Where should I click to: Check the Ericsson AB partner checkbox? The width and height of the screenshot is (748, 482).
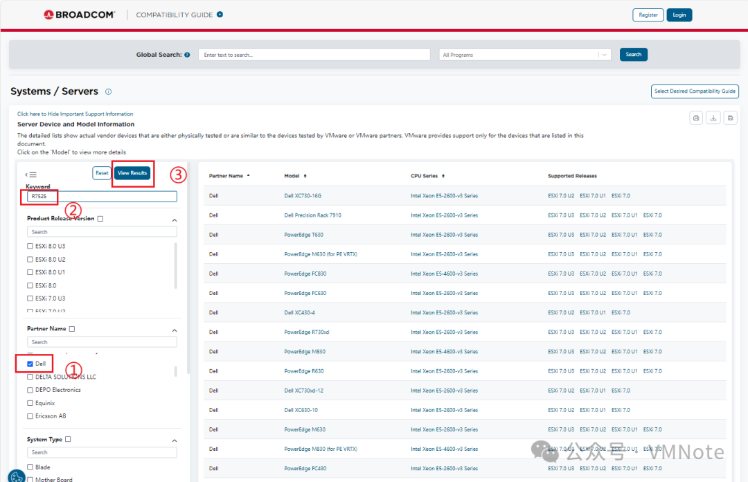tap(30, 416)
